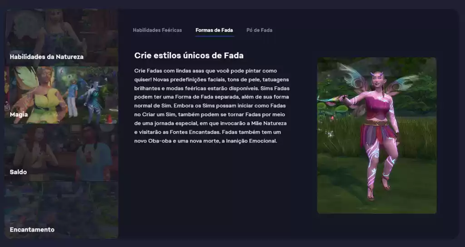
Task: Open the Encantamento category card
Action: (x=61, y=210)
